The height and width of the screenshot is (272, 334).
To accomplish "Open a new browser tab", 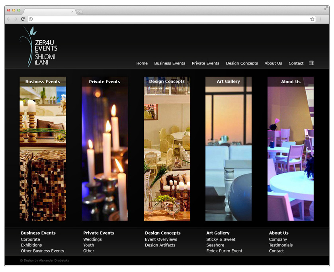I will [x=80, y=12].
